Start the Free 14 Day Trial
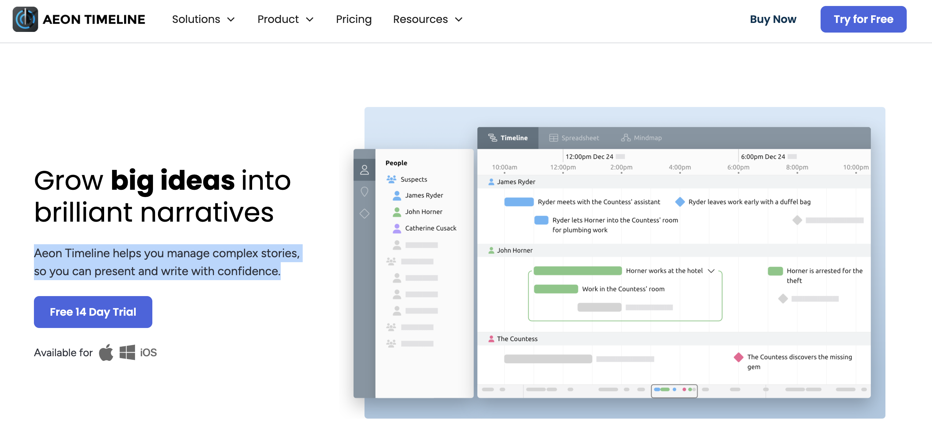Image resolution: width=932 pixels, height=430 pixels. click(x=92, y=312)
